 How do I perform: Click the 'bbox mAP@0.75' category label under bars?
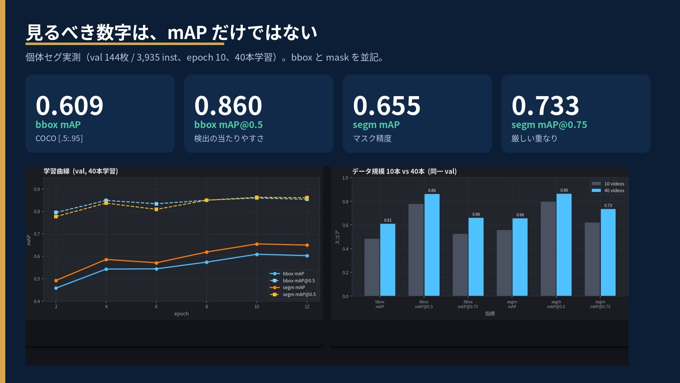point(468,304)
